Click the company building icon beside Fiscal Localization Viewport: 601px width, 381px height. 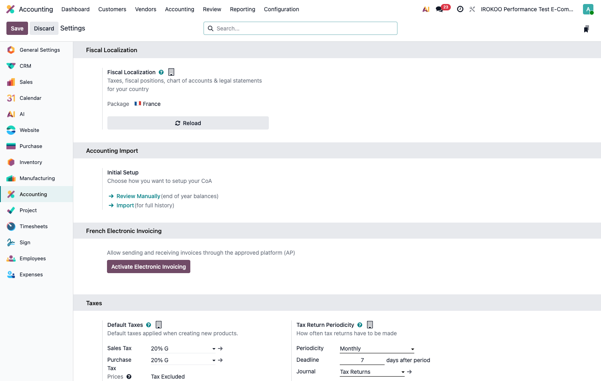pyautogui.click(x=171, y=72)
